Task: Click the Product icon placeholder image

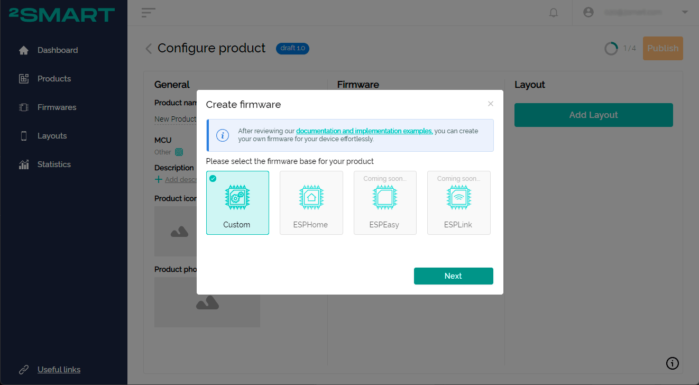Action: 176,232
